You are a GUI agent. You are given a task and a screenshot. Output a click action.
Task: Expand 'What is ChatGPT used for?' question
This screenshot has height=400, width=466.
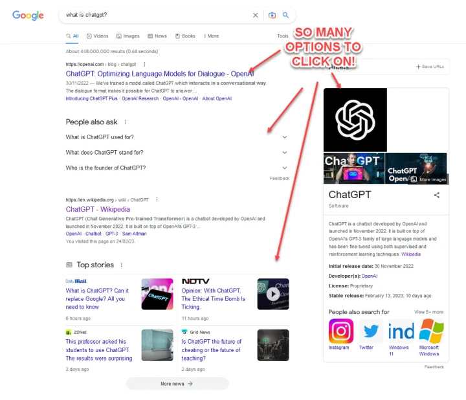click(177, 137)
